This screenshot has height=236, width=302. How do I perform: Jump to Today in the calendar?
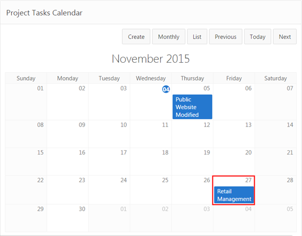[257, 37]
